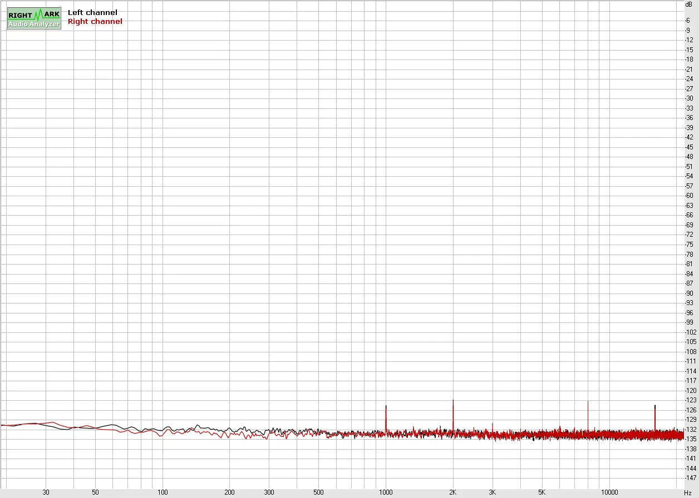The width and height of the screenshot is (699, 498).
Task: Click the 50 frequency axis label
Action: tap(96, 492)
